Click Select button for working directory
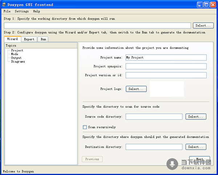This screenshot has height=175, width=218. [203, 26]
